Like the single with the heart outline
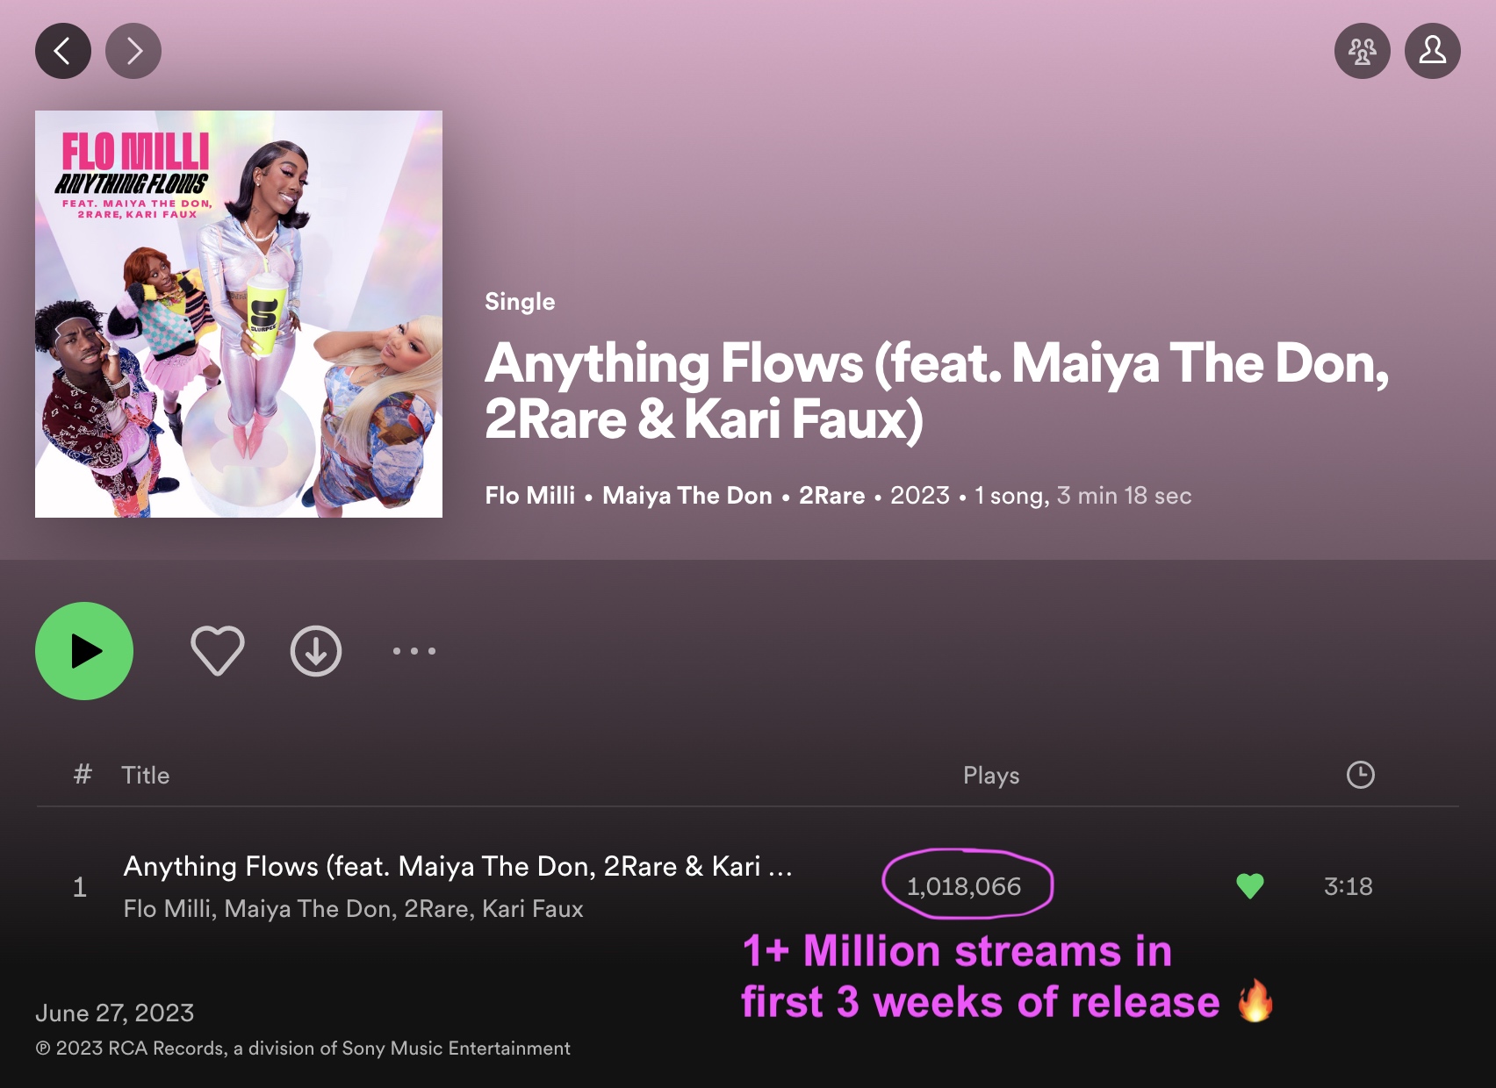This screenshot has width=1496, height=1088. tap(218, 651)
